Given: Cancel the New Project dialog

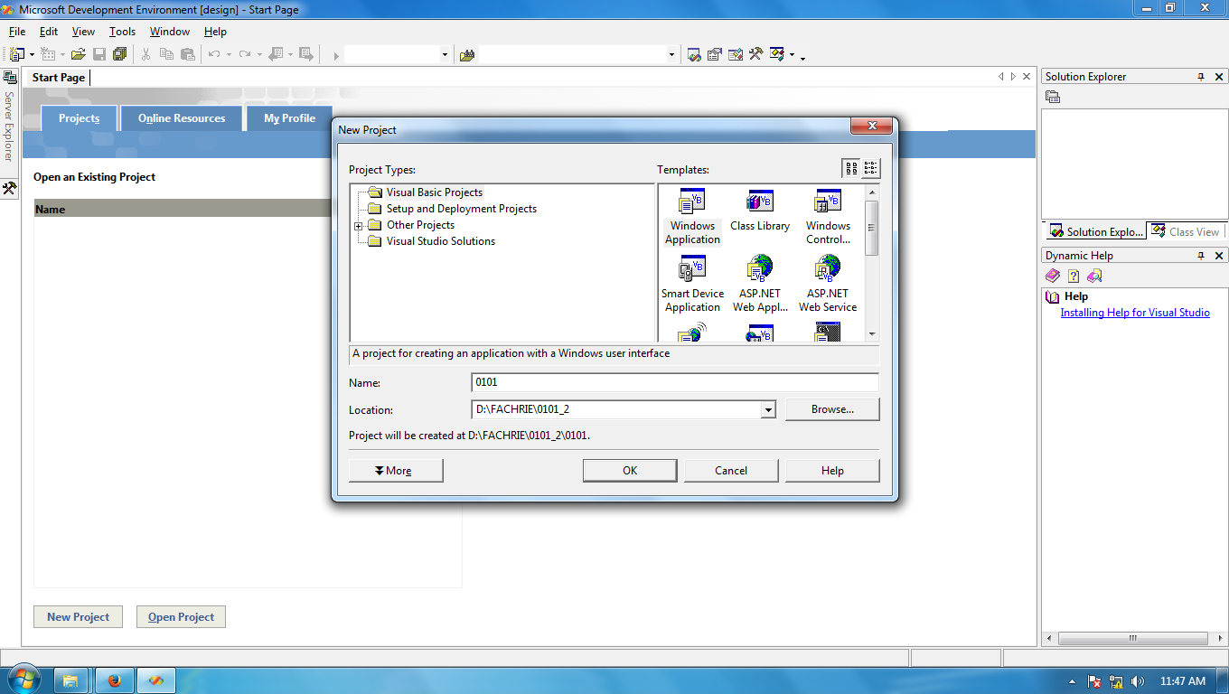Looking at the screenshot, I should point(731,471).
